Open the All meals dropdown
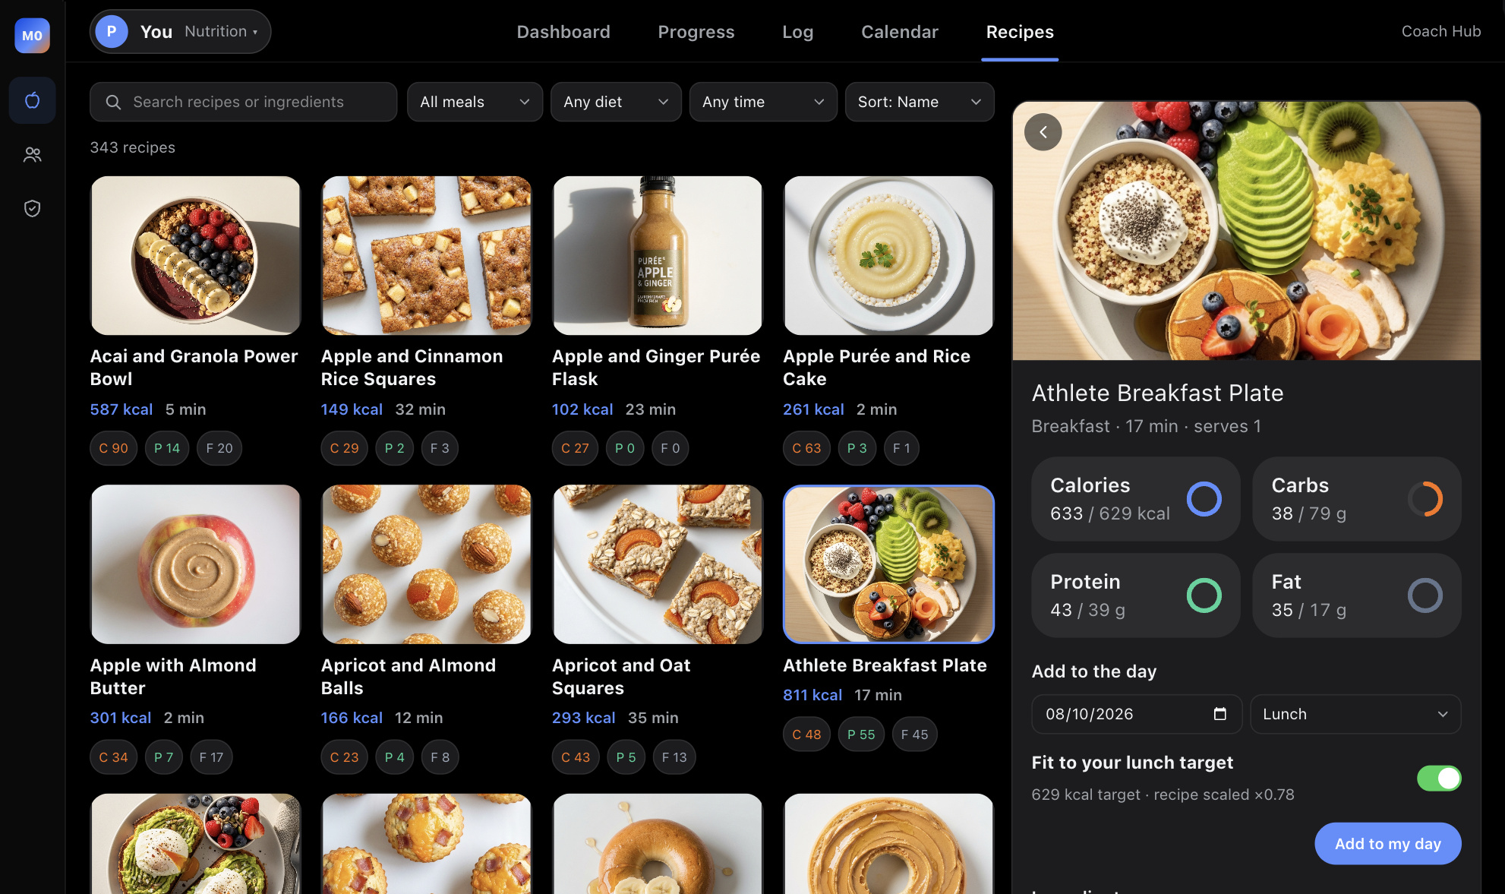The image size is (1505, 894). tap(475, 102)
